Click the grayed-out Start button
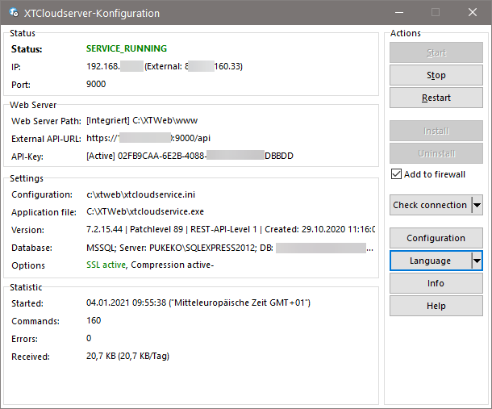 pos(436,52)
